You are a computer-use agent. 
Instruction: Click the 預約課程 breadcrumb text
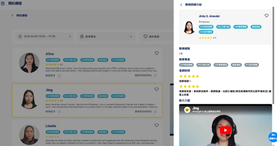pyautogui.click(x=22, y=15)
